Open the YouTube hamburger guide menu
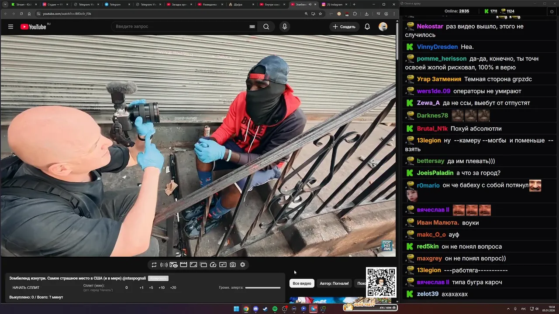Screen dimensions: 559x314 tap(10, 27)
